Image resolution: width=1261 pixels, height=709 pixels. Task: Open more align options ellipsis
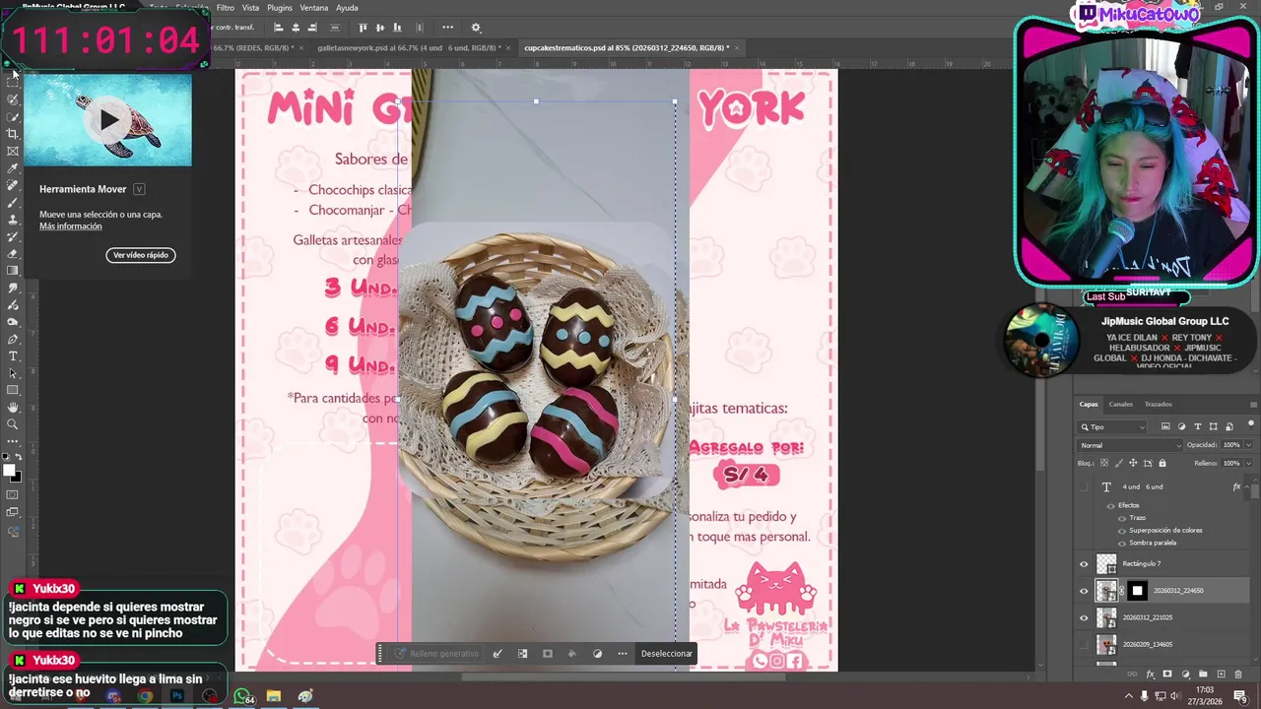pos(448,28)
